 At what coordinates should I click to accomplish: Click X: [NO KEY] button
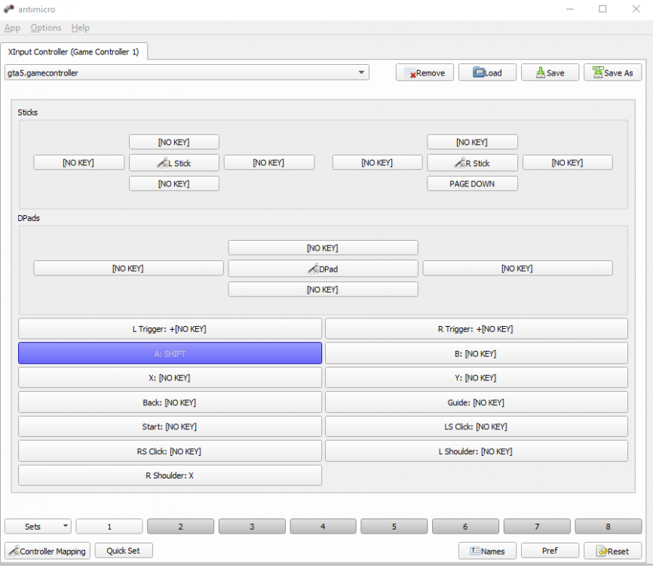click(170, 377)
